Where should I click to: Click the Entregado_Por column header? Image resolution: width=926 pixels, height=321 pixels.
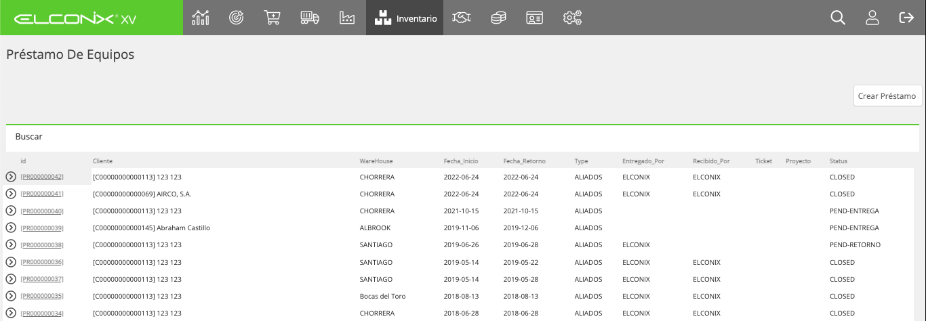coord(643,161)
